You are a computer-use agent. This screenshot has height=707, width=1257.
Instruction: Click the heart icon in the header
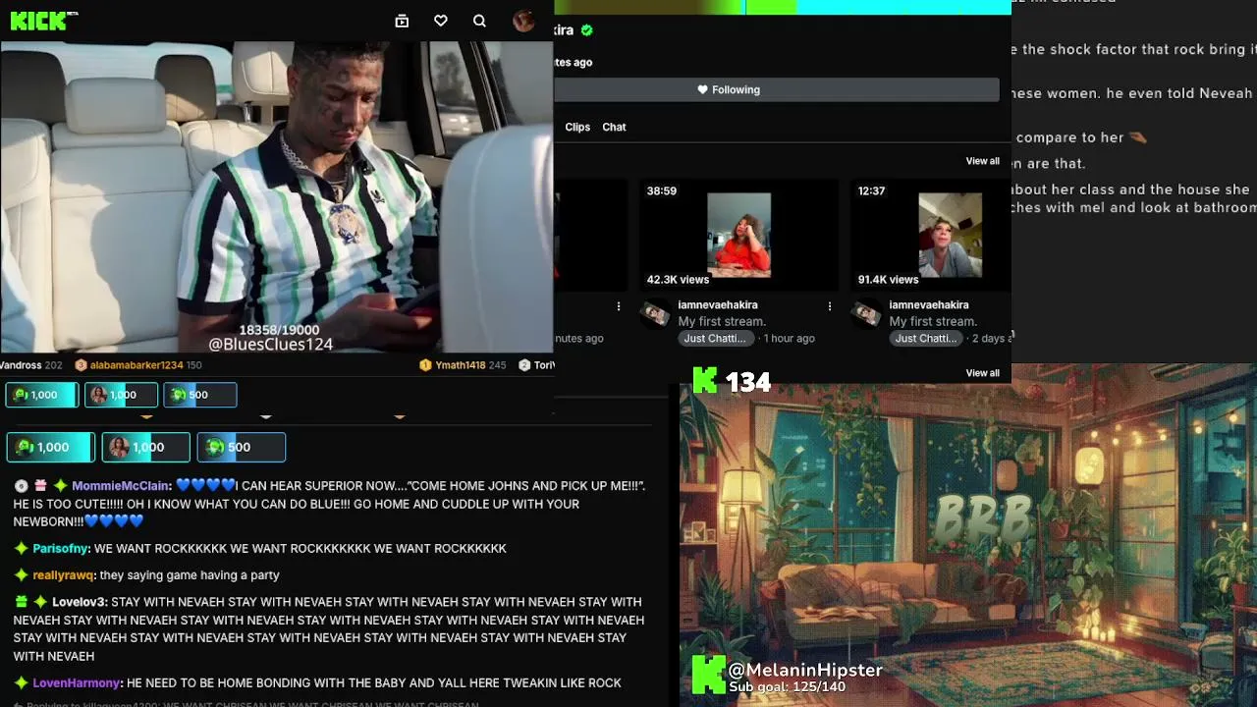(x=441, y=21)
